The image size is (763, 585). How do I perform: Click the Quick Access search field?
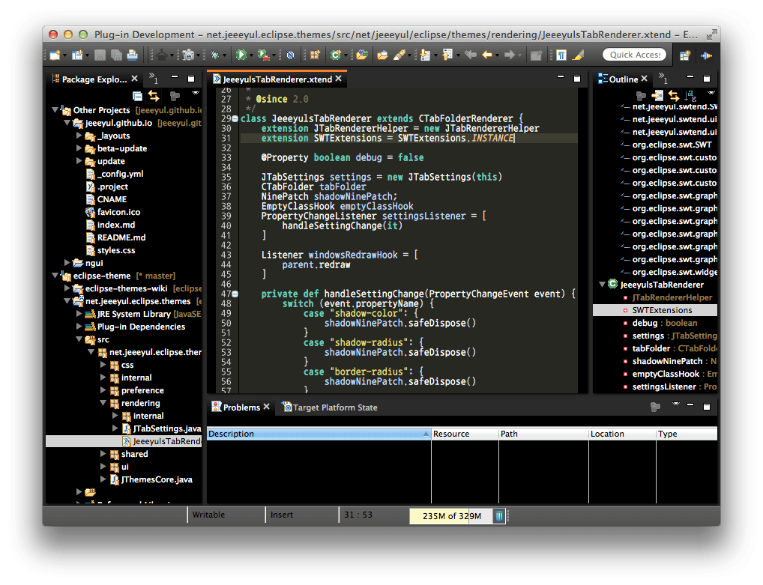pos(635,55)
